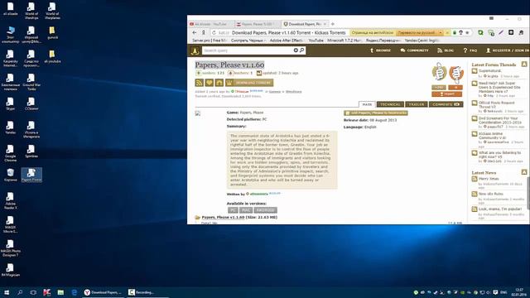Open the Adobe After Effects bookmark
Image resolution: width=530 pixels, height=298 pixels.
[x=287, y=41]
